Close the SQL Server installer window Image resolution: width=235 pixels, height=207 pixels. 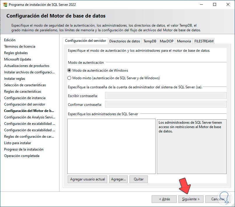pyautogui.click(x=228, y=4)
